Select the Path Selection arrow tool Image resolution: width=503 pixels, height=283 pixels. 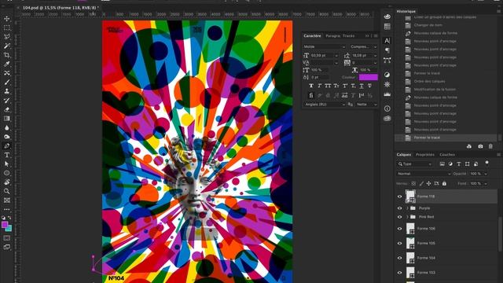(7, 164)
